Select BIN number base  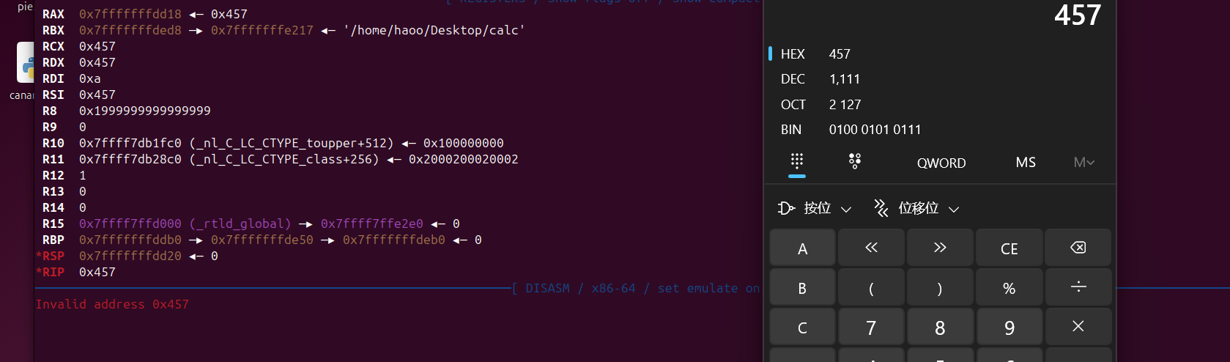coord(791,130)
